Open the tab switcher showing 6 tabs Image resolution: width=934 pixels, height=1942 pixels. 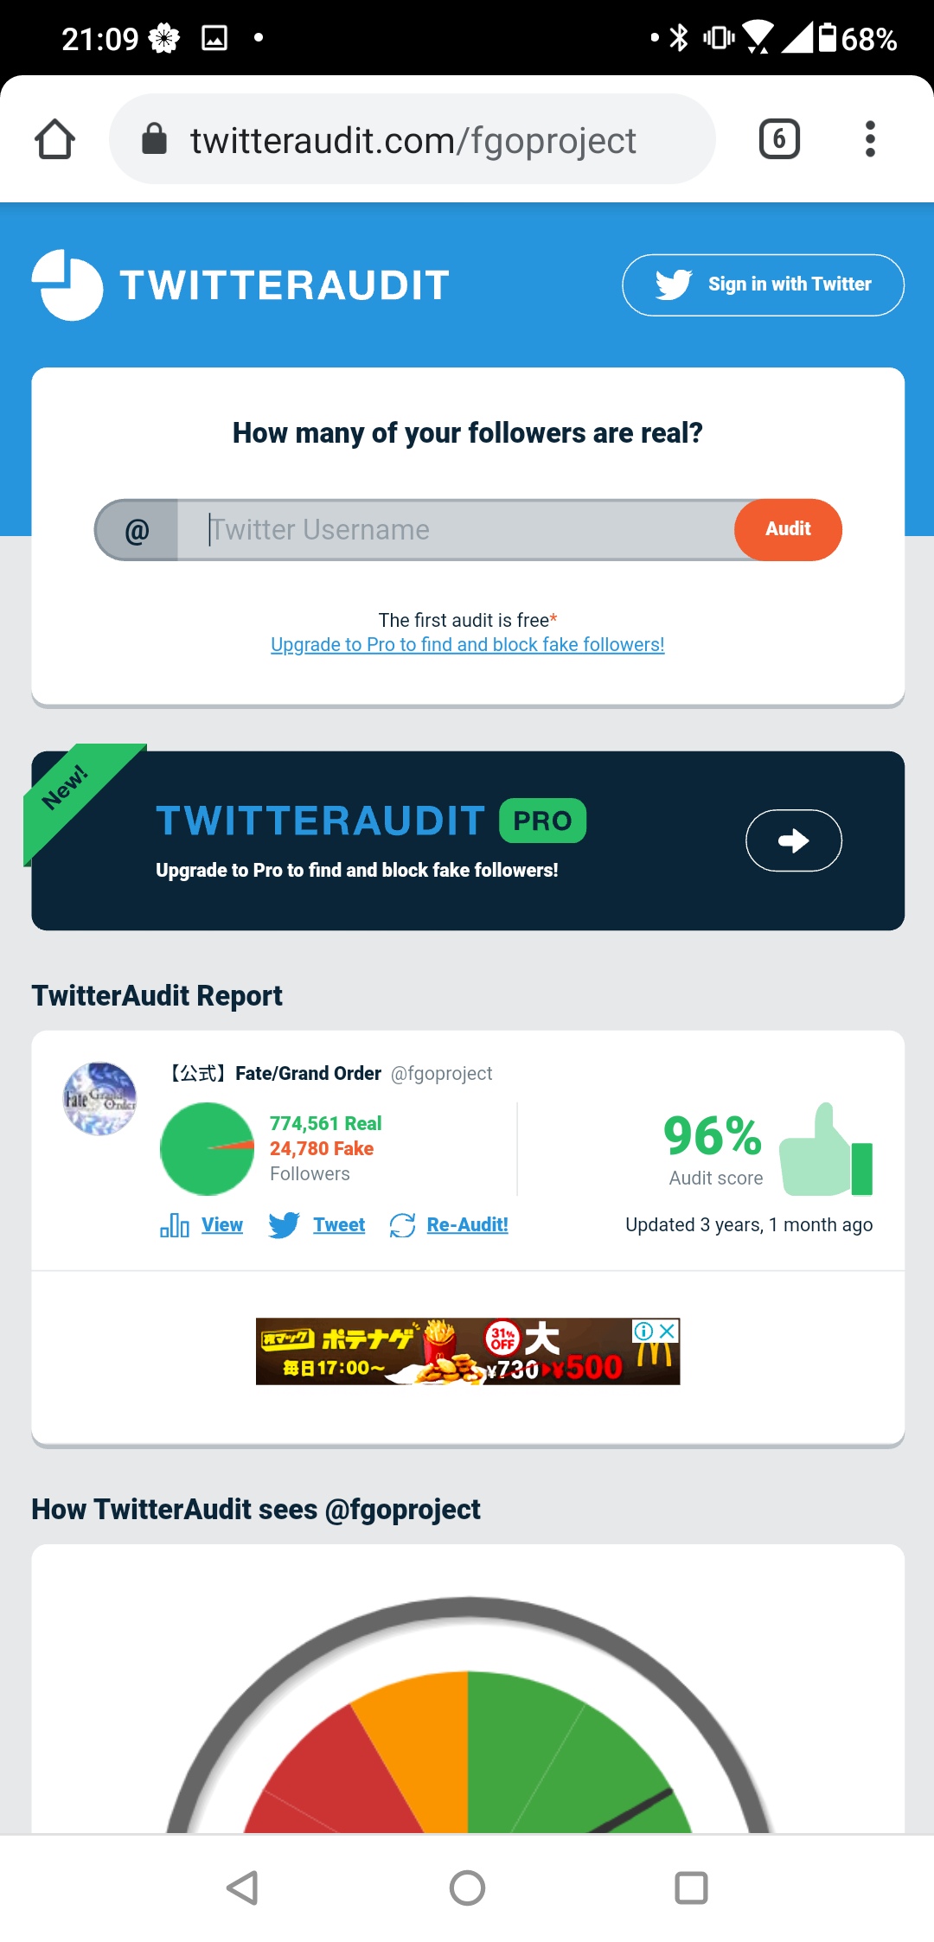(779, 139)
